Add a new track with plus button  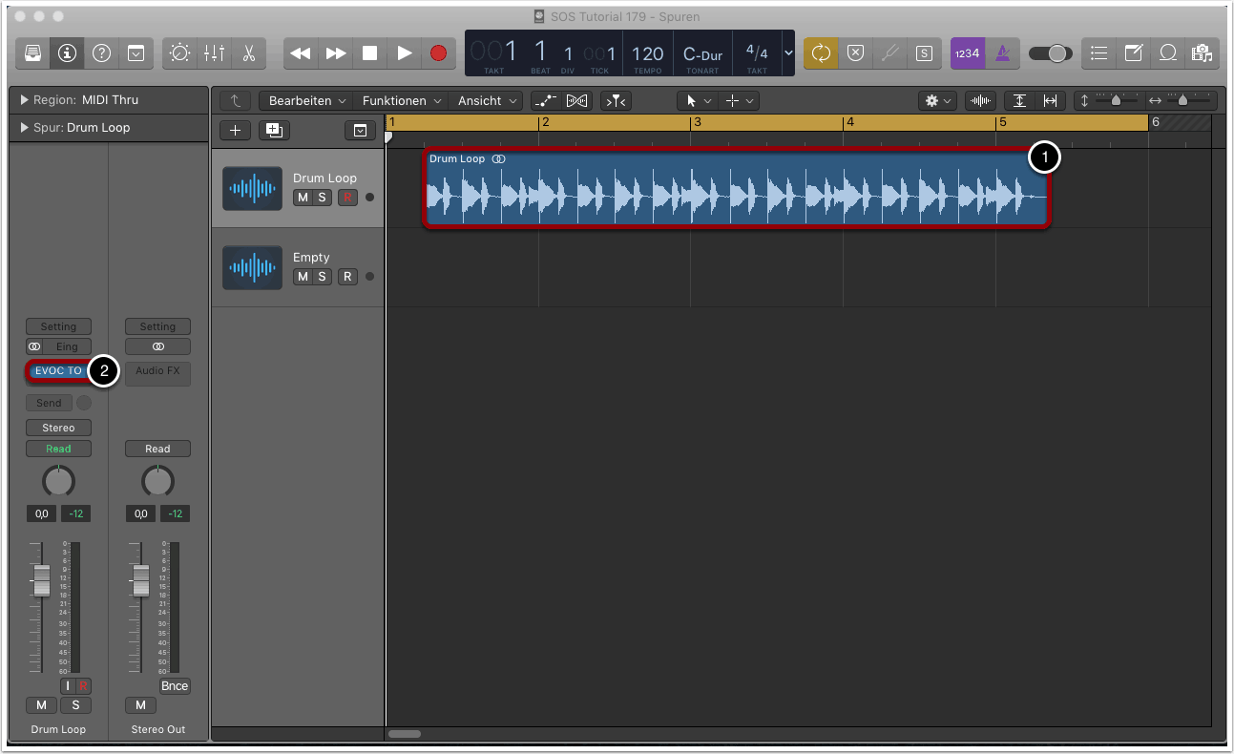(235, 131)
